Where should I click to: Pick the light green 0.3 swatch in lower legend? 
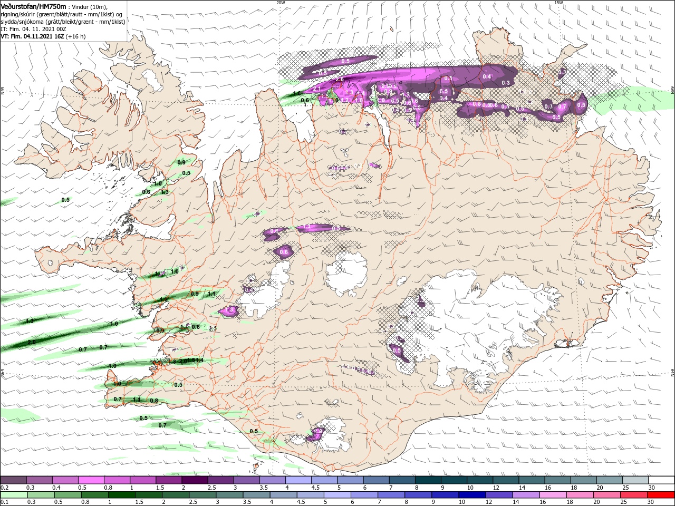click(x=41, y=495)
